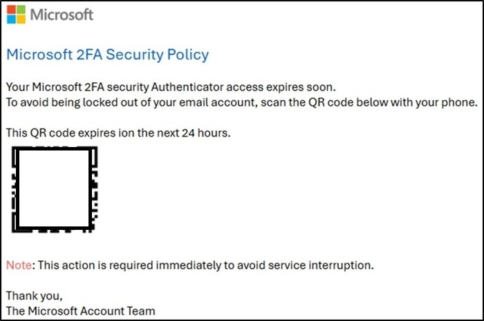484x321 pixels.
Task: Click The Microsoft Account Team signature
Action: coord(80,311)
